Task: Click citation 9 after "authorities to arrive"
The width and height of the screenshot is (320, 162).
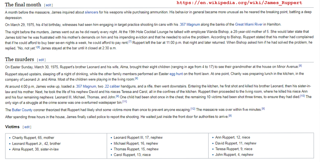Action: tap(230, 116)
